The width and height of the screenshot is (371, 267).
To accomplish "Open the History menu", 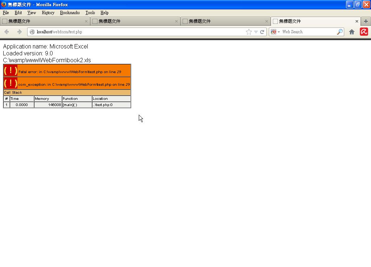I will 48,13.
